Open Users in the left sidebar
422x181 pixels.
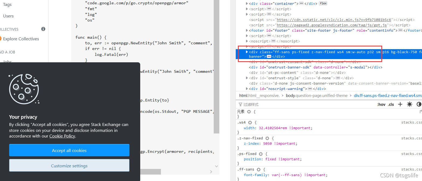tap(8, 16)
